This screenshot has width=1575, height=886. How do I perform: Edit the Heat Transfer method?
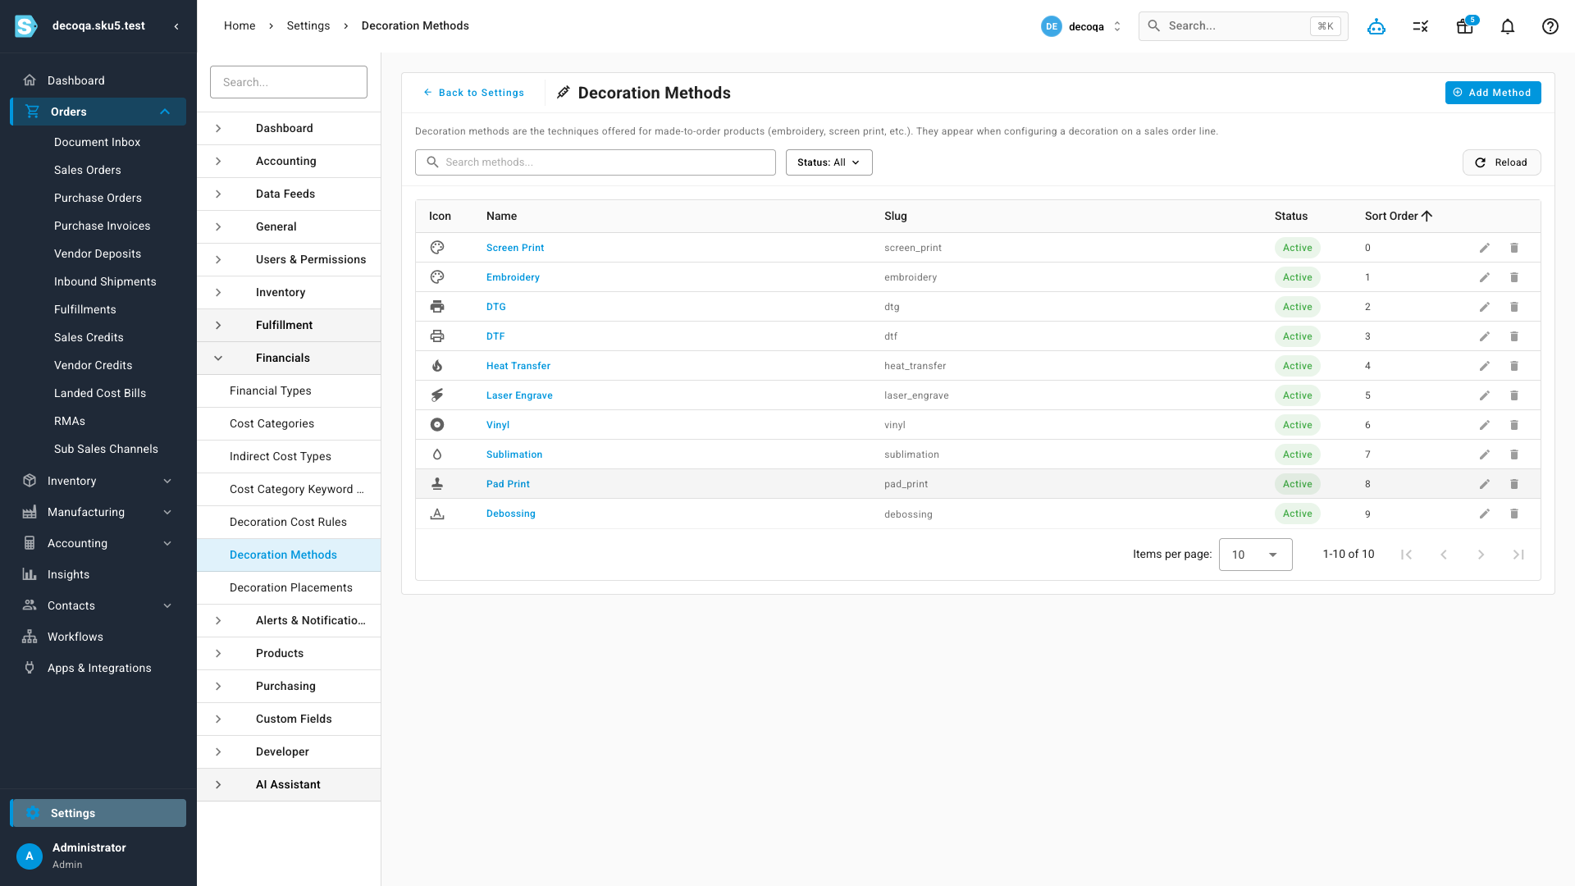(1485, 366)
